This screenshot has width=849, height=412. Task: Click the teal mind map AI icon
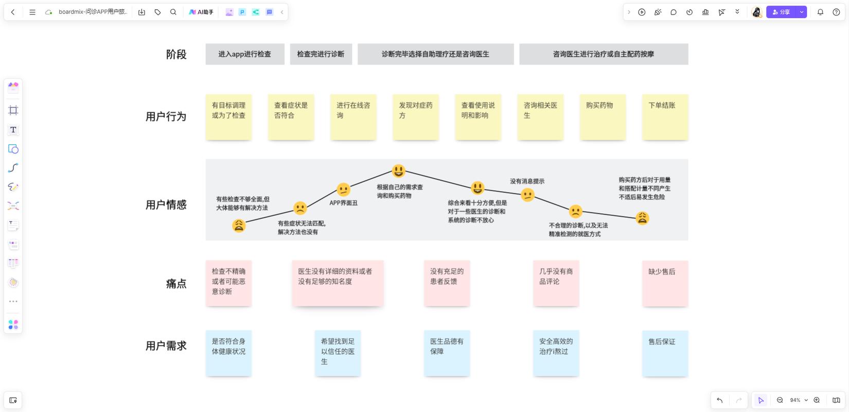[256, 12]
